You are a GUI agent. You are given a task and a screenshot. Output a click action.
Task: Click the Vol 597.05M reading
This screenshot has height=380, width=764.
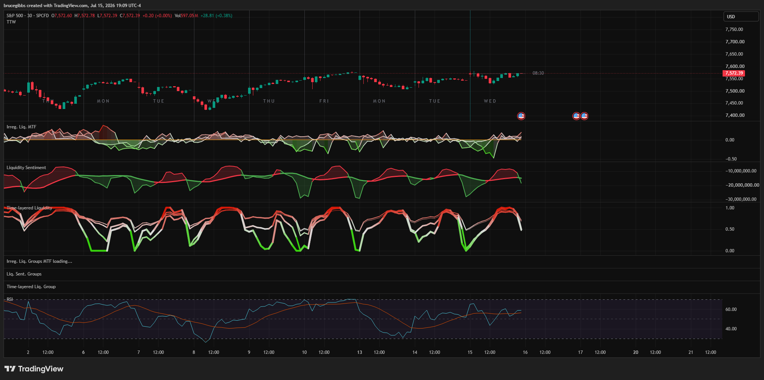click(187, 16)
